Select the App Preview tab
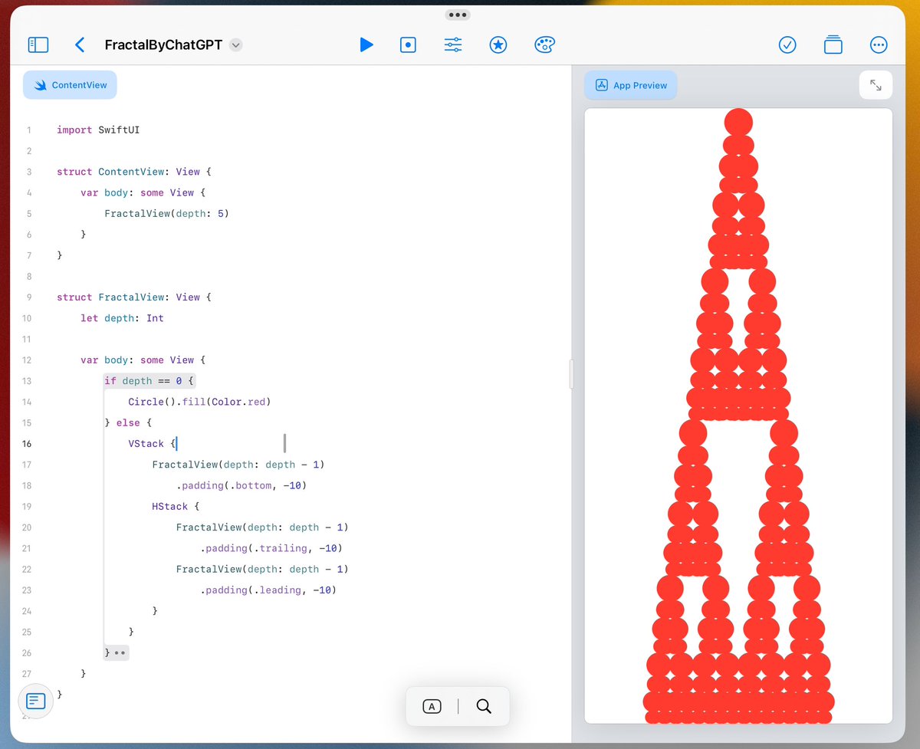 (631, 85)
